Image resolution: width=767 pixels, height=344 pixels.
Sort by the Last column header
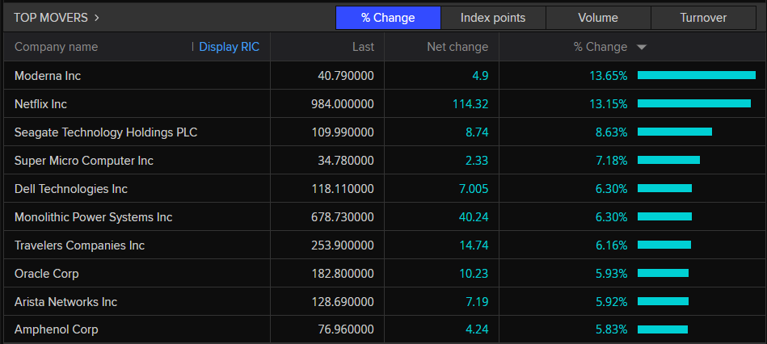(x=363, y=47)
